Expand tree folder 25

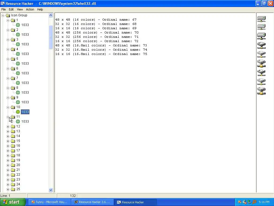[8, 189]
